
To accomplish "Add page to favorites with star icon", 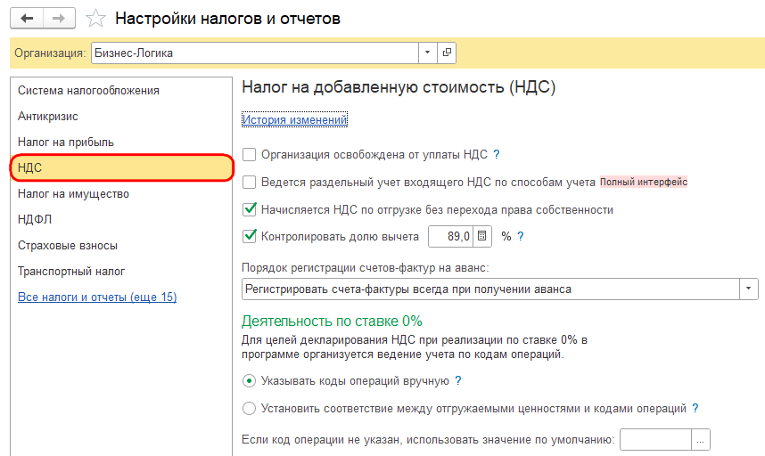I will pos(95,19).
